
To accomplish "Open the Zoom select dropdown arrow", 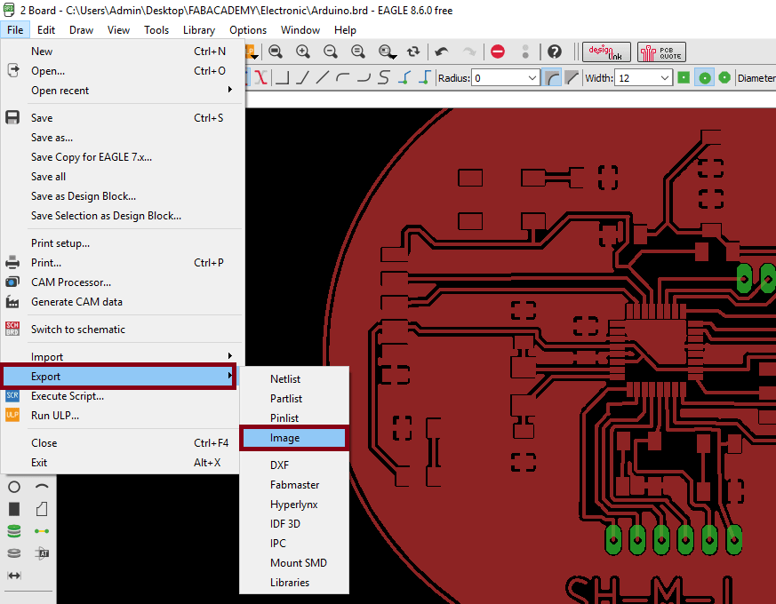I will click(x=393, y=57).
